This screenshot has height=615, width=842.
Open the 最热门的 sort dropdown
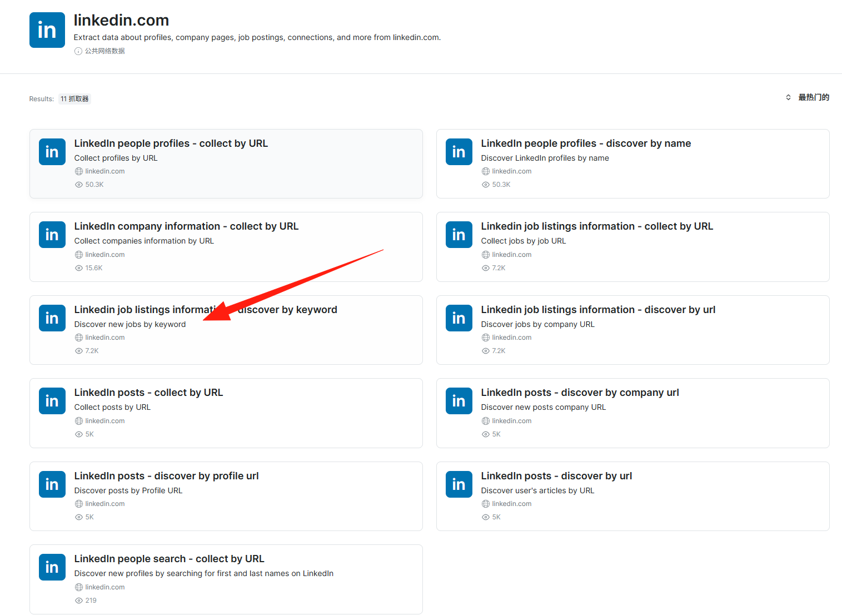pos(807,97)
